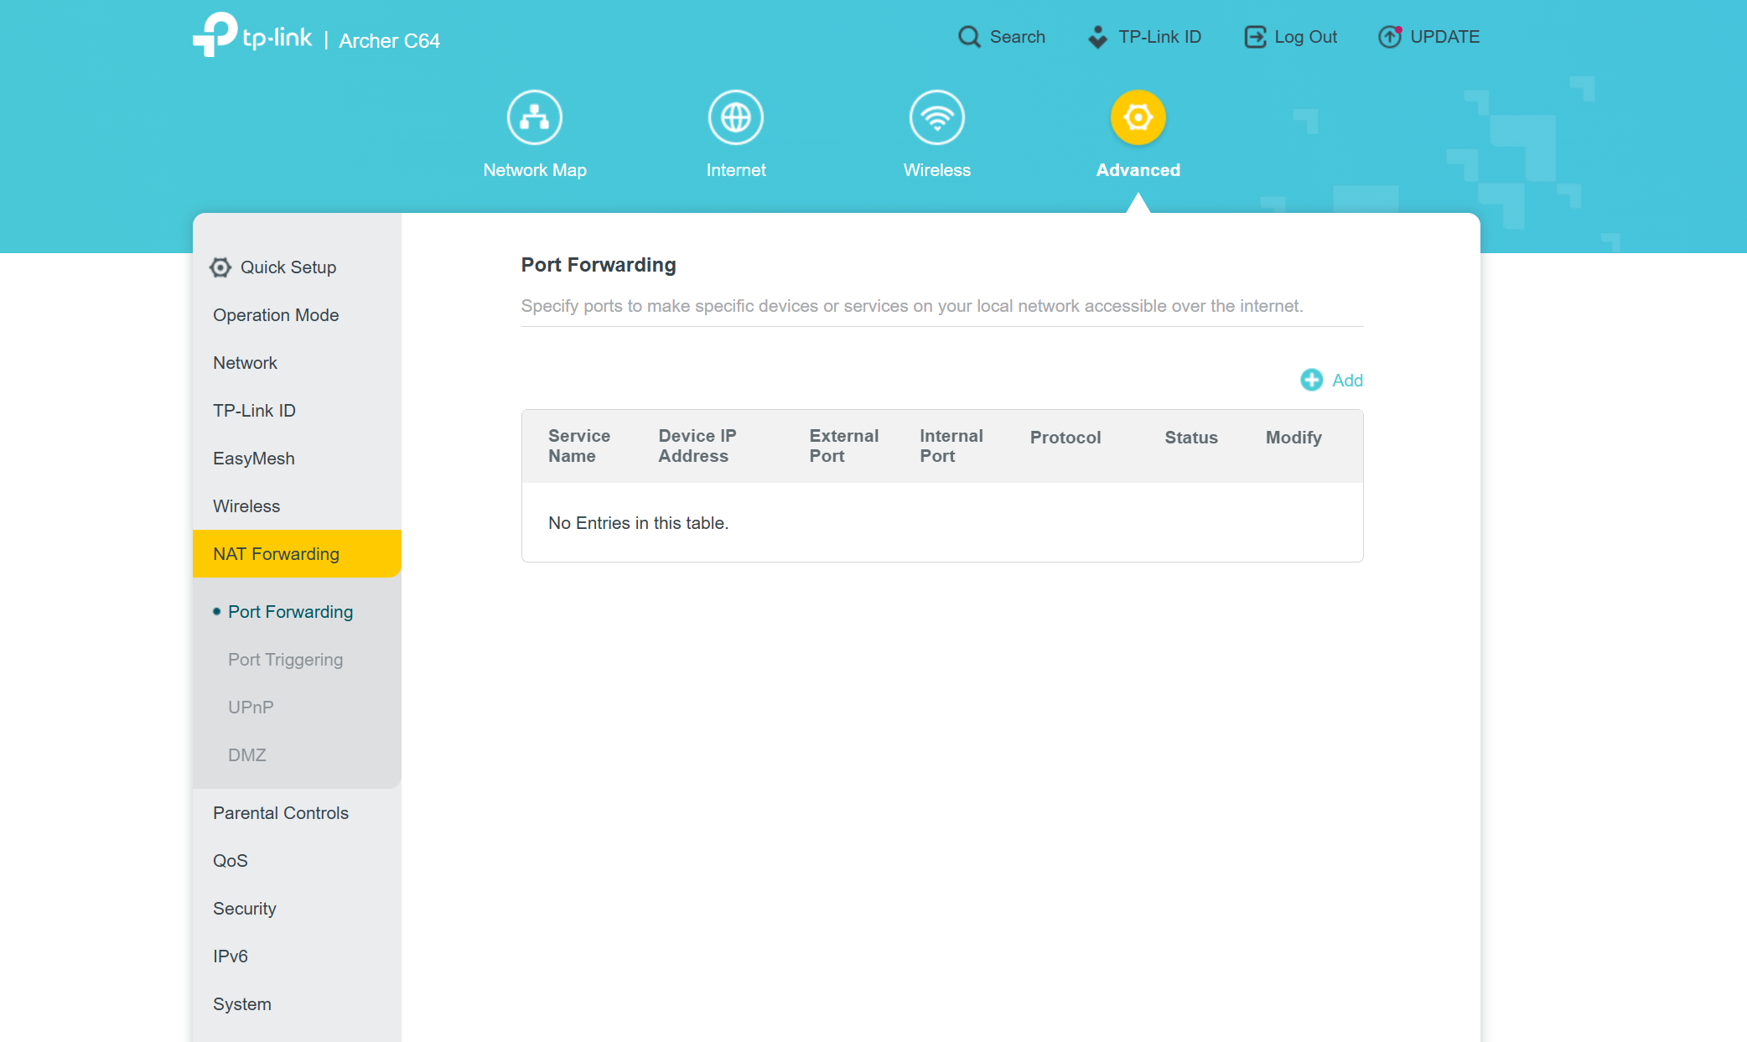Click the Device IP Address column header
The image size is (1747, 1042).
coord(697,446)
